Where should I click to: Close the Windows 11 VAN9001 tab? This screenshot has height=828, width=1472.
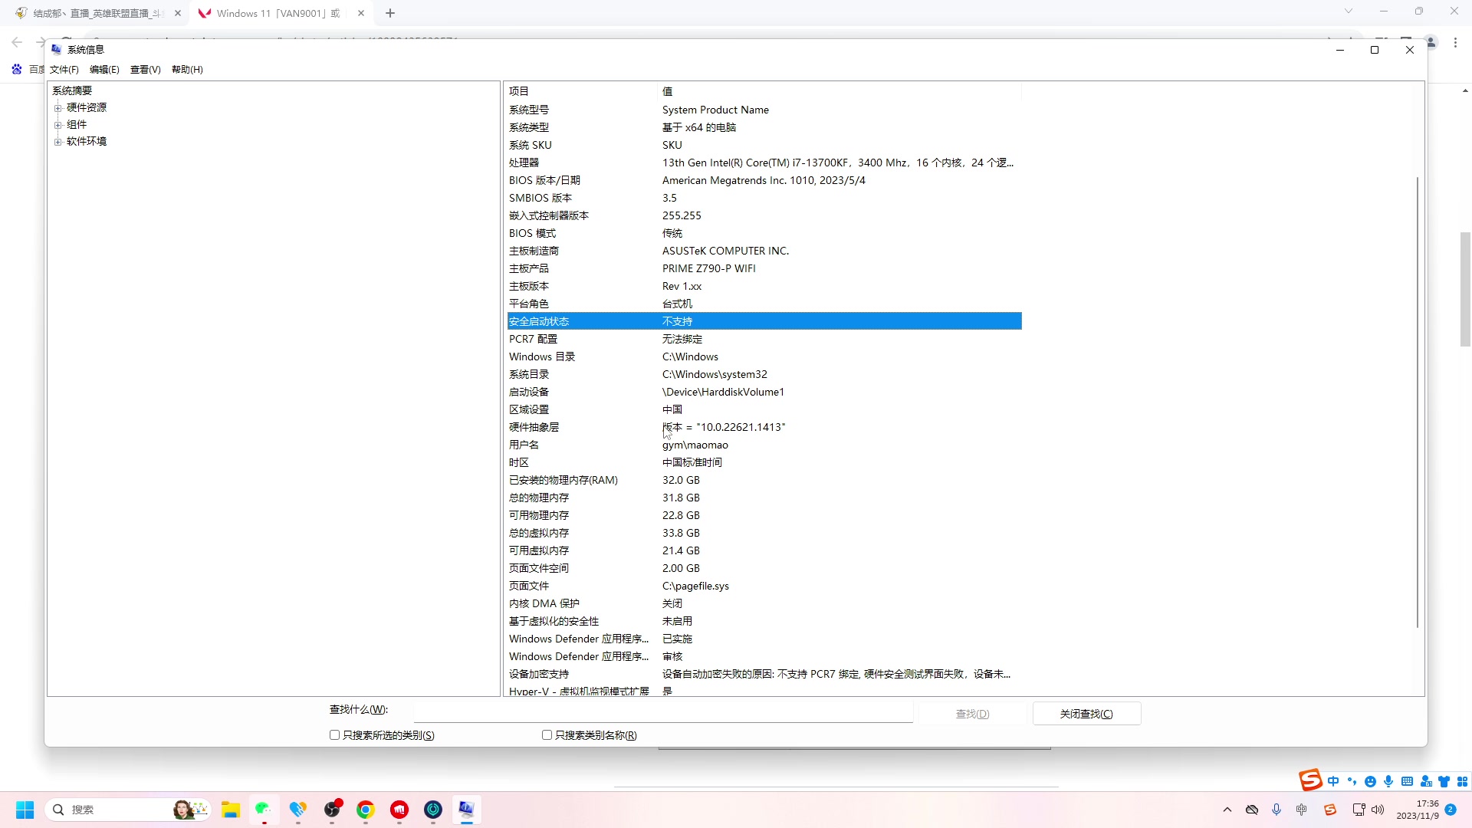click(361, 13)
